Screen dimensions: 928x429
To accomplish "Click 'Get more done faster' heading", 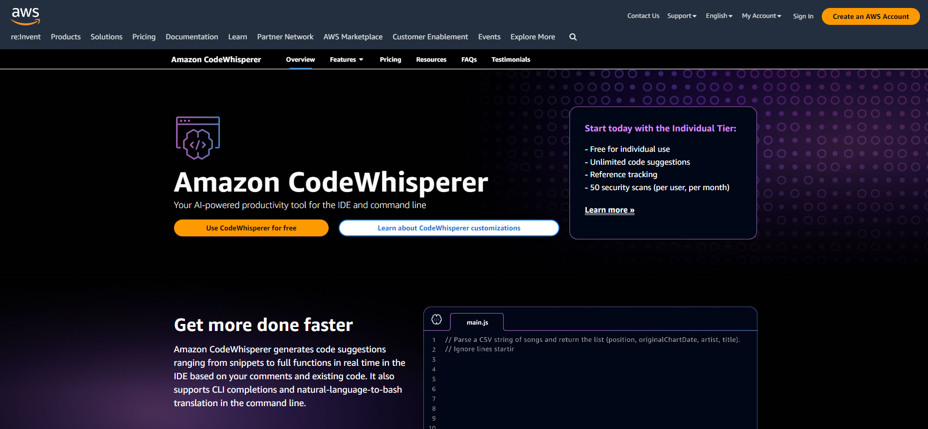I will [263, 325].
